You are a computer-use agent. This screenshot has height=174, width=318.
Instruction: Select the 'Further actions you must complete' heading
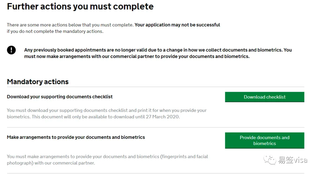coord(80,6)
